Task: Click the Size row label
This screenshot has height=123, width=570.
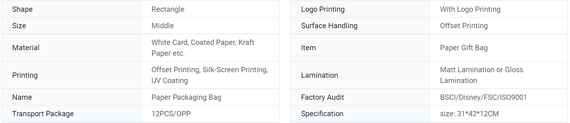Action: pyautogui.click(x=19, y=26)
